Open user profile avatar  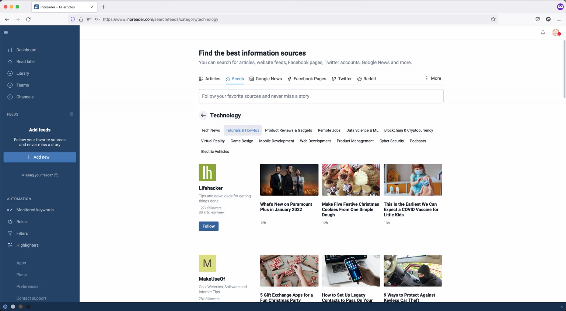556,33
